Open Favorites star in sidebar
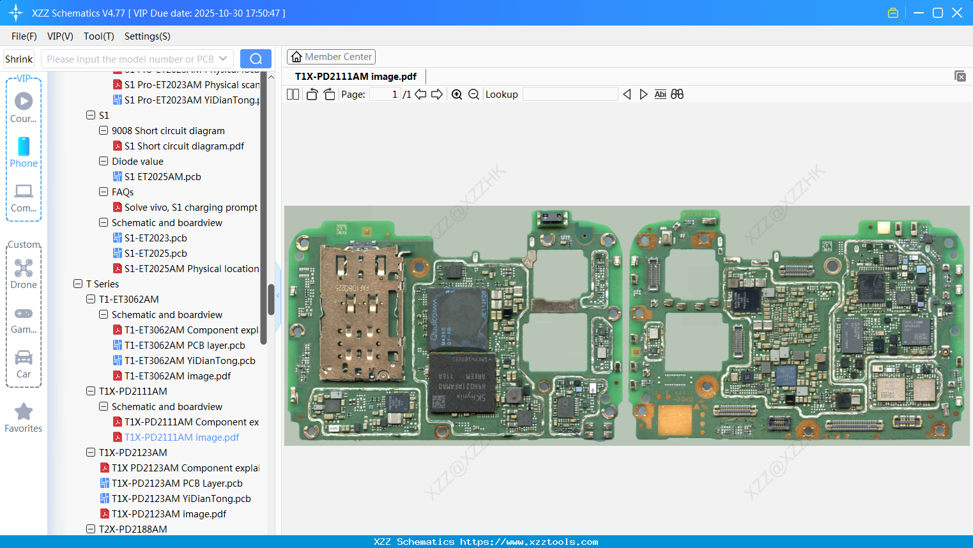The image size is (973, 548). click(x=24, y=418)
